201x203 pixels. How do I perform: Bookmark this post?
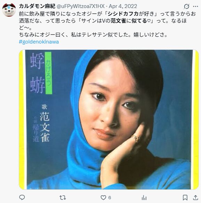point(185,198)
